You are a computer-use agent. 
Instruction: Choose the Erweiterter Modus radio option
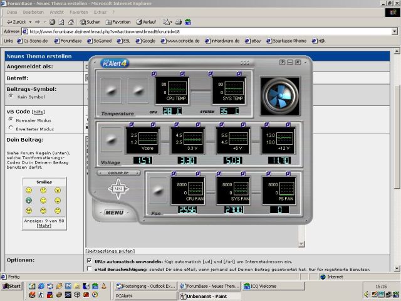[x=11, y=128]
